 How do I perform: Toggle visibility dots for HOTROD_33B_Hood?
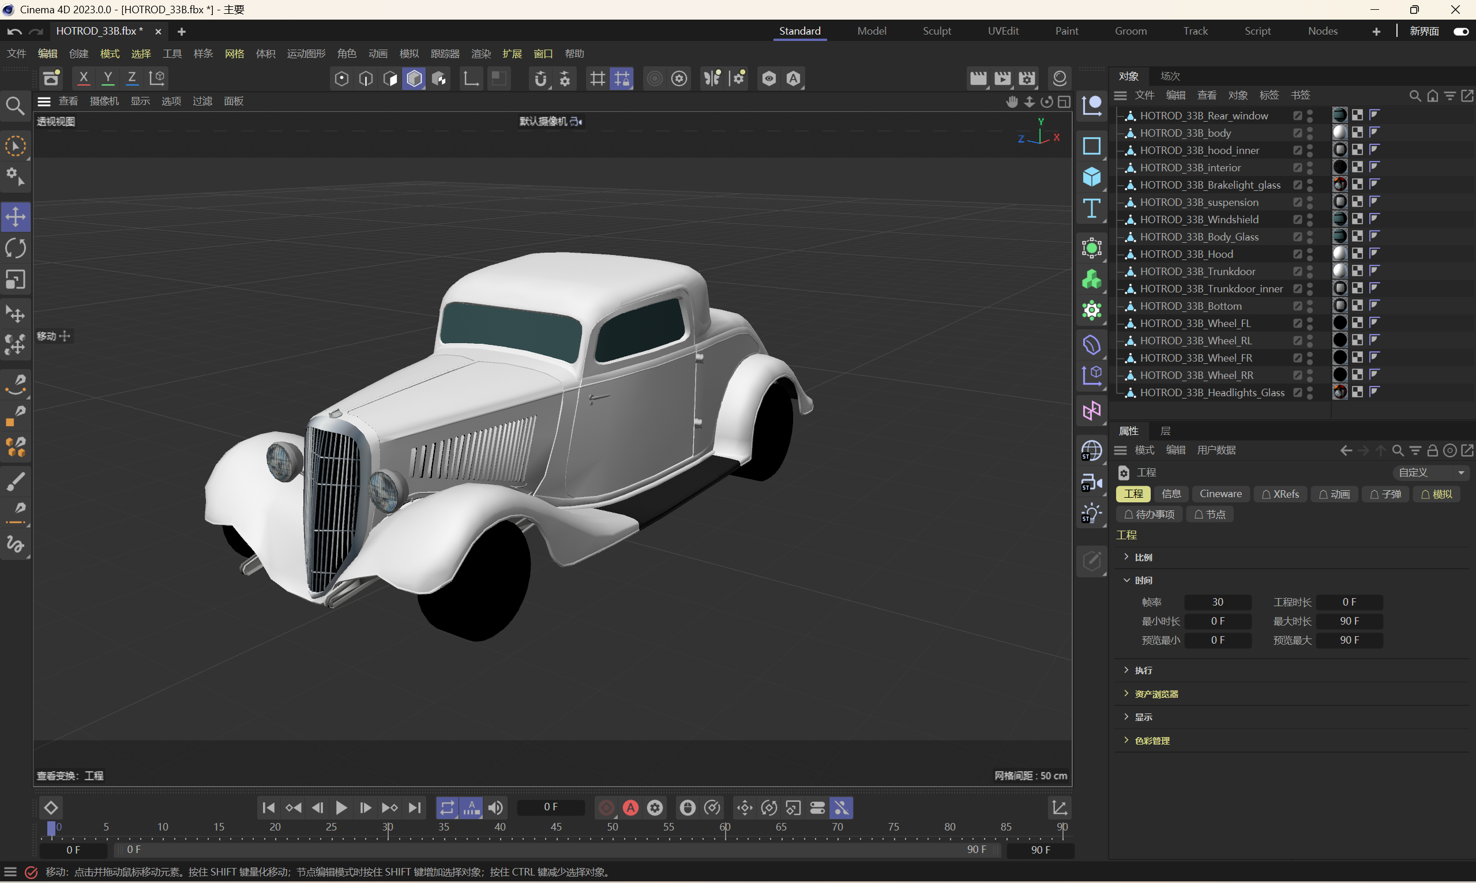pos(1310,254)
